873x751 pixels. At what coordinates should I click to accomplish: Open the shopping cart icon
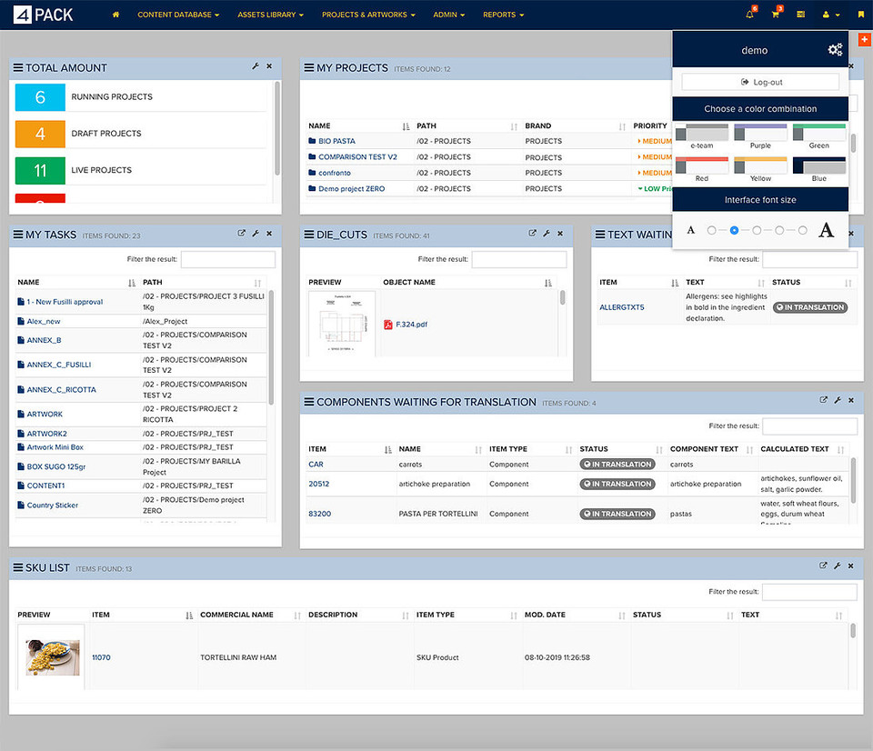(776, 15)
